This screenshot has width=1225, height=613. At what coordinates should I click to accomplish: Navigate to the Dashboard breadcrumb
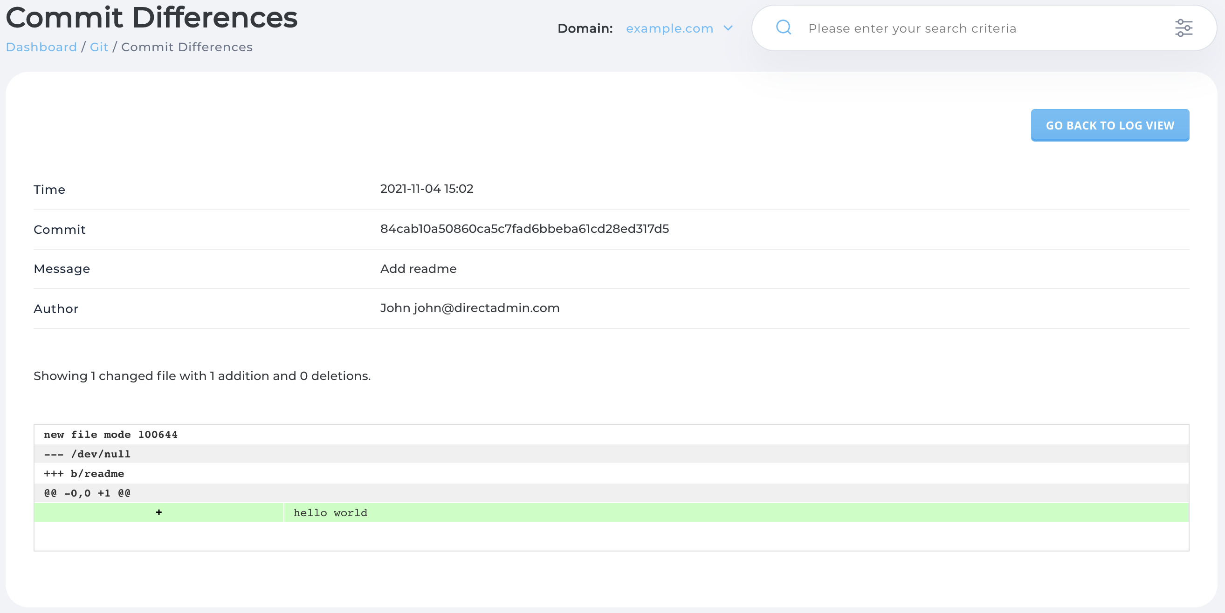pyautogui.click(x=41, y=47)
